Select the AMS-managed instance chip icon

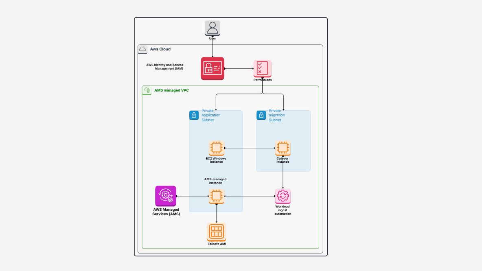coord(217,196)
